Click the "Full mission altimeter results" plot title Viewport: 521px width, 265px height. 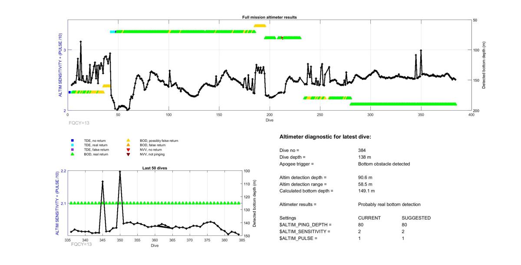(270, 17)
